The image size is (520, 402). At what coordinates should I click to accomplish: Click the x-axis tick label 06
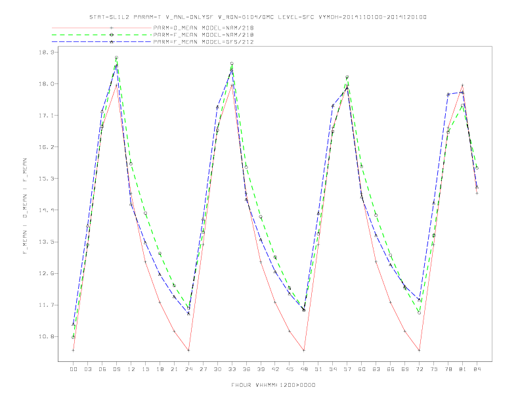click(x=102, y=369)
